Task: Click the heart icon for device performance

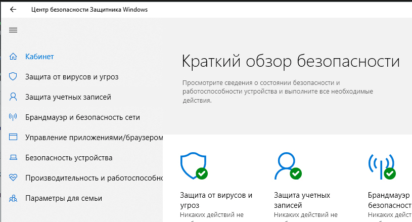Action: click(13, 177)
